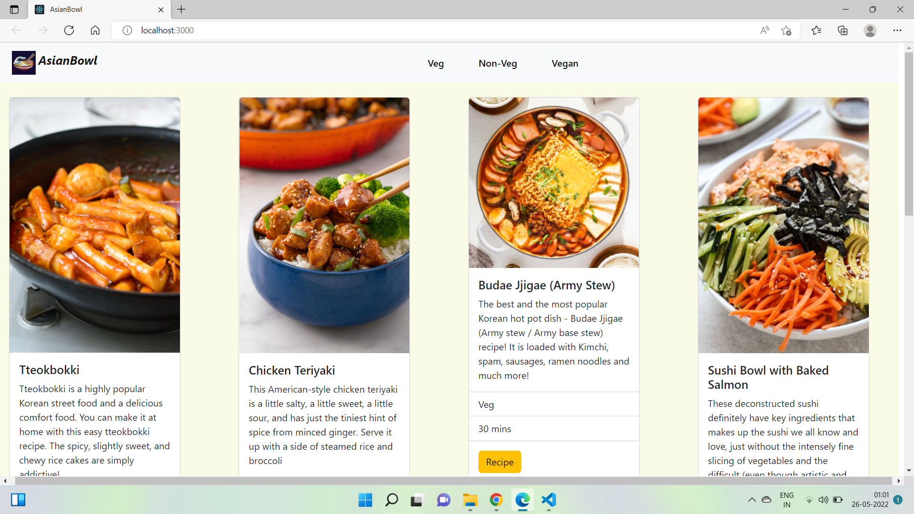This screenshot has height=514, width=914.
Task: Click the Tteokbokki dish photo
Action: (95, 225)
